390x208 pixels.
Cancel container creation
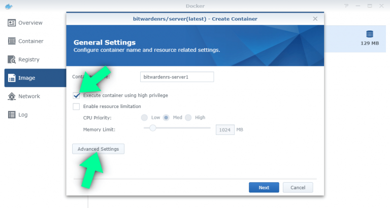tap(298, 187)
